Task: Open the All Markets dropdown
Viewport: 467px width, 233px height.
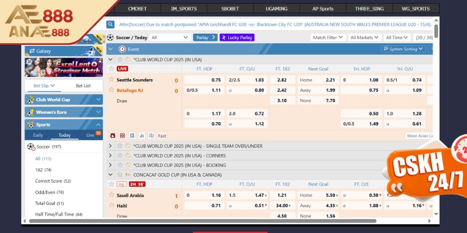Action: coord(364,37)
